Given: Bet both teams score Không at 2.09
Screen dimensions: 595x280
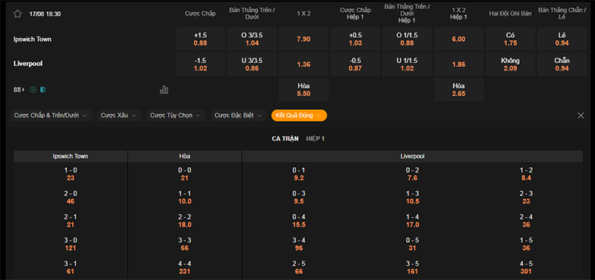Looking at the screenshot, I should (x=510, y=65).
